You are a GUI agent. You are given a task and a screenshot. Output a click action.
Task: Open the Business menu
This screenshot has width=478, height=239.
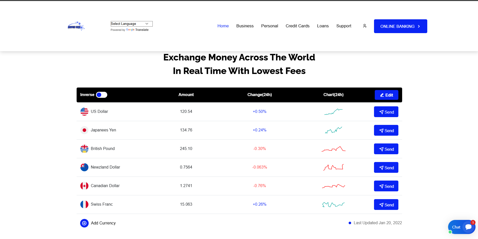click(x=245, y=26)
